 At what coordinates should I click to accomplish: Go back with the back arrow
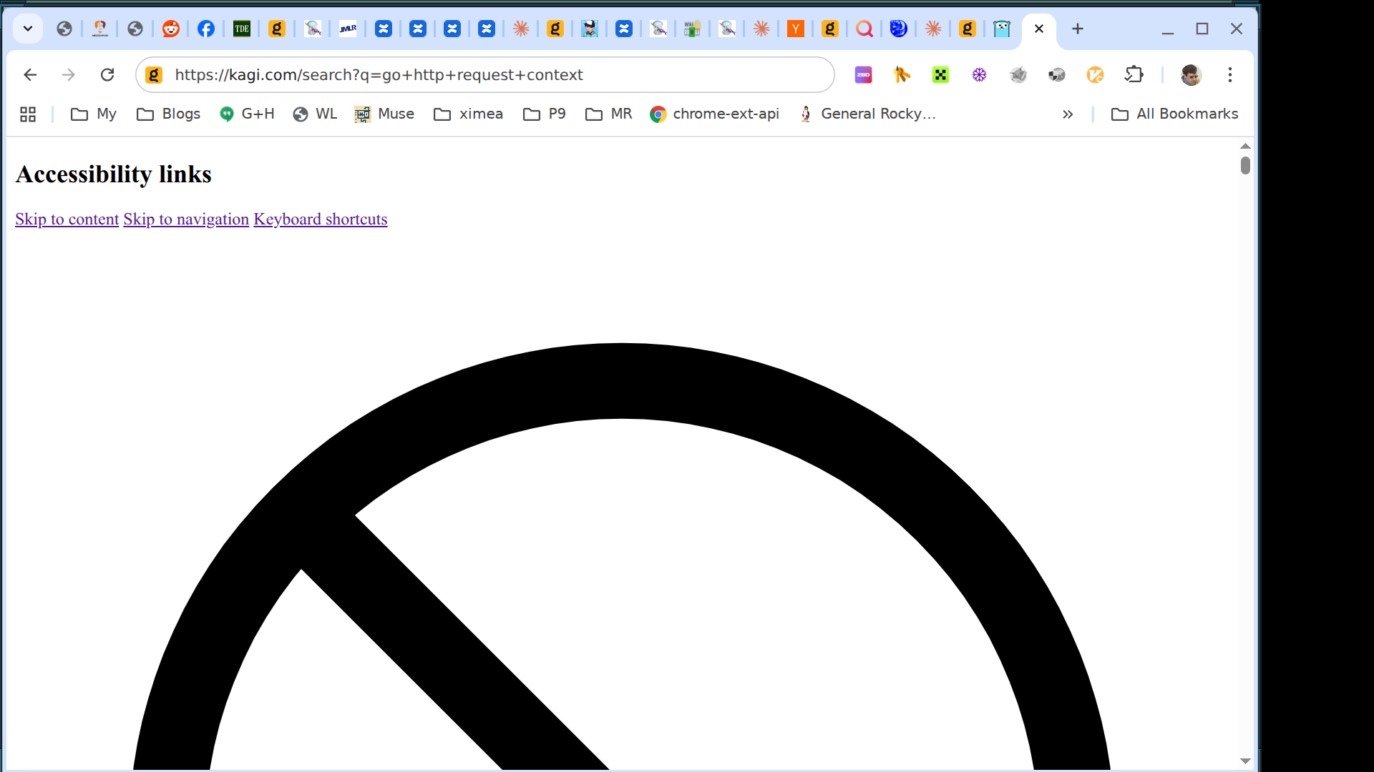point(30,75)
